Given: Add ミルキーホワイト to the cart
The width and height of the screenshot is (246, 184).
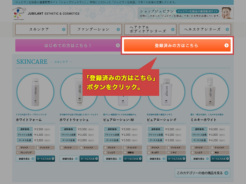Looking at the screenshot, I should pyautogui.click(x=220, y=159).
